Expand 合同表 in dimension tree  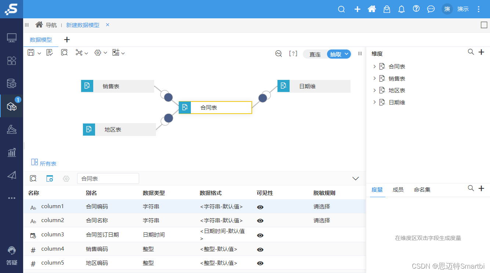pos(374,66)
